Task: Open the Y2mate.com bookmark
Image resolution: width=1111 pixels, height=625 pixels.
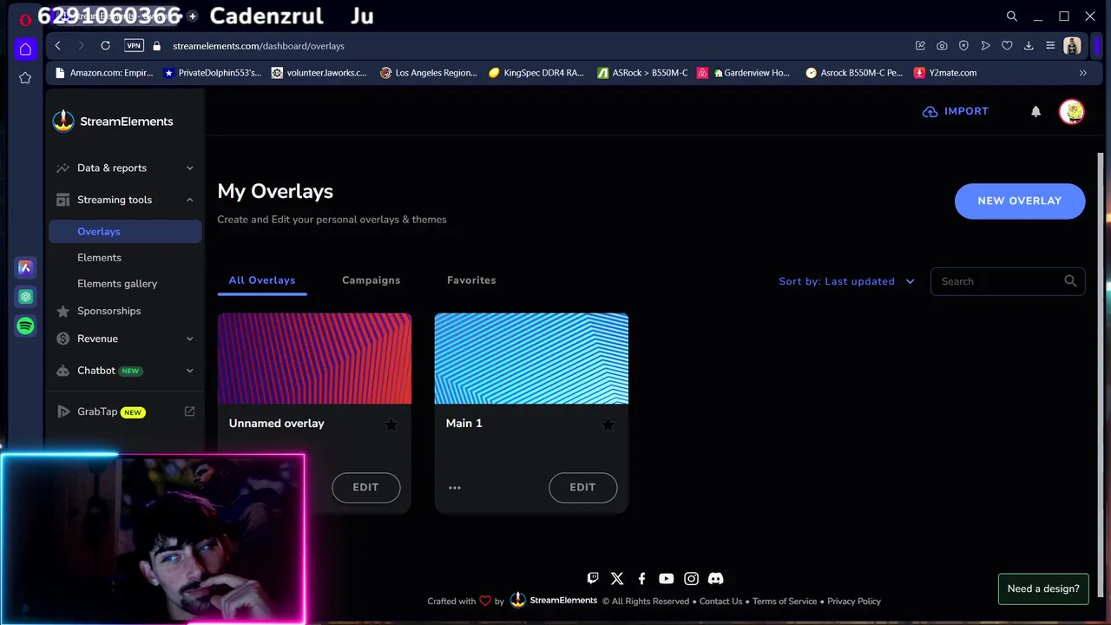Action: point(945,73)
